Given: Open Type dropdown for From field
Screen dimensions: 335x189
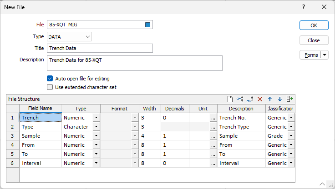Looking at the screenshot, I should [96, 145].
